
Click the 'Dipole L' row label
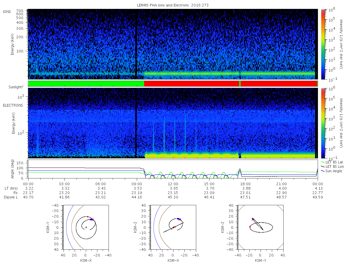coord(11,197)
